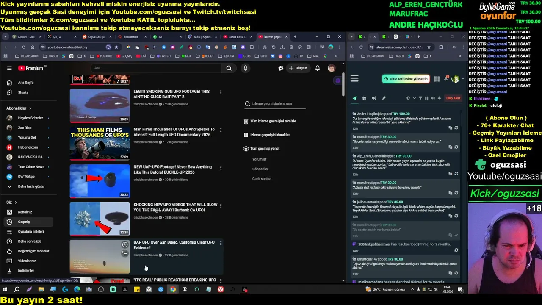This screenshot has height=305, width=542.
Task: Add San Diego UFO video to queue icon
Action: pos(124,254)
